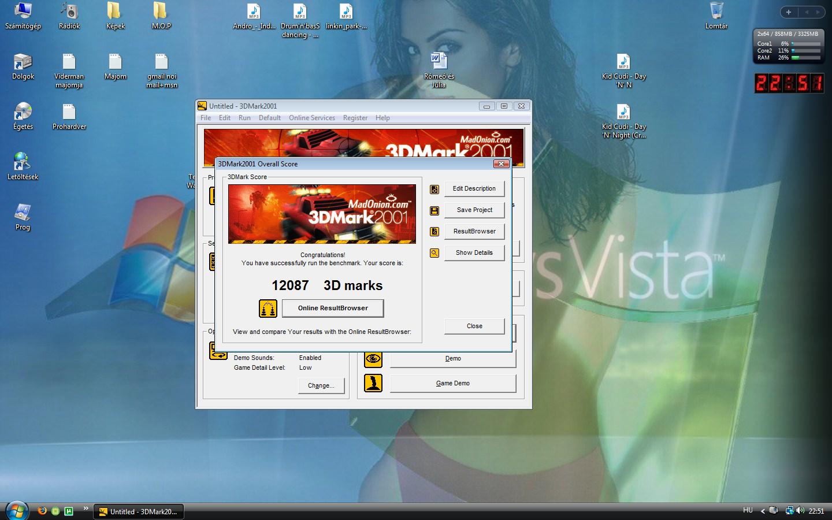Click the Edit Description button
This screenshot has height=520, width=832.
click(x=474, y=189)
